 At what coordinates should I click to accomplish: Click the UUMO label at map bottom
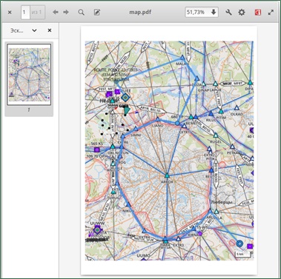click(143, 255)
